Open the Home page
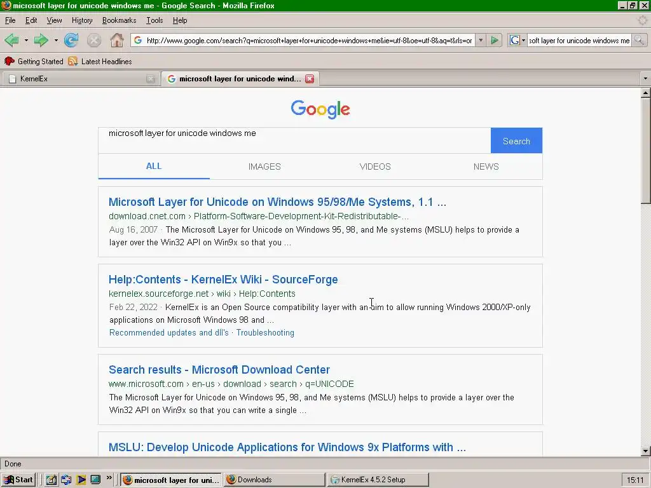The width and height of the screenshot is (651, 488). [117, 40]
